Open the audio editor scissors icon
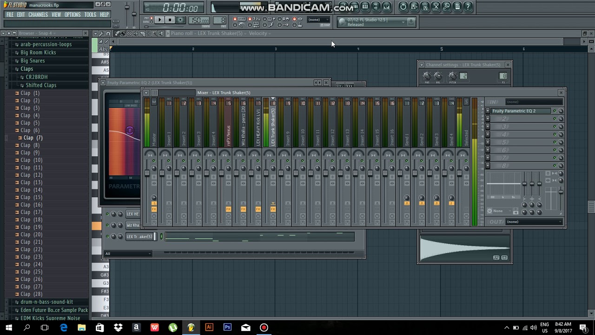The width and height of the screenshot is (595, 335). [436, 7]
